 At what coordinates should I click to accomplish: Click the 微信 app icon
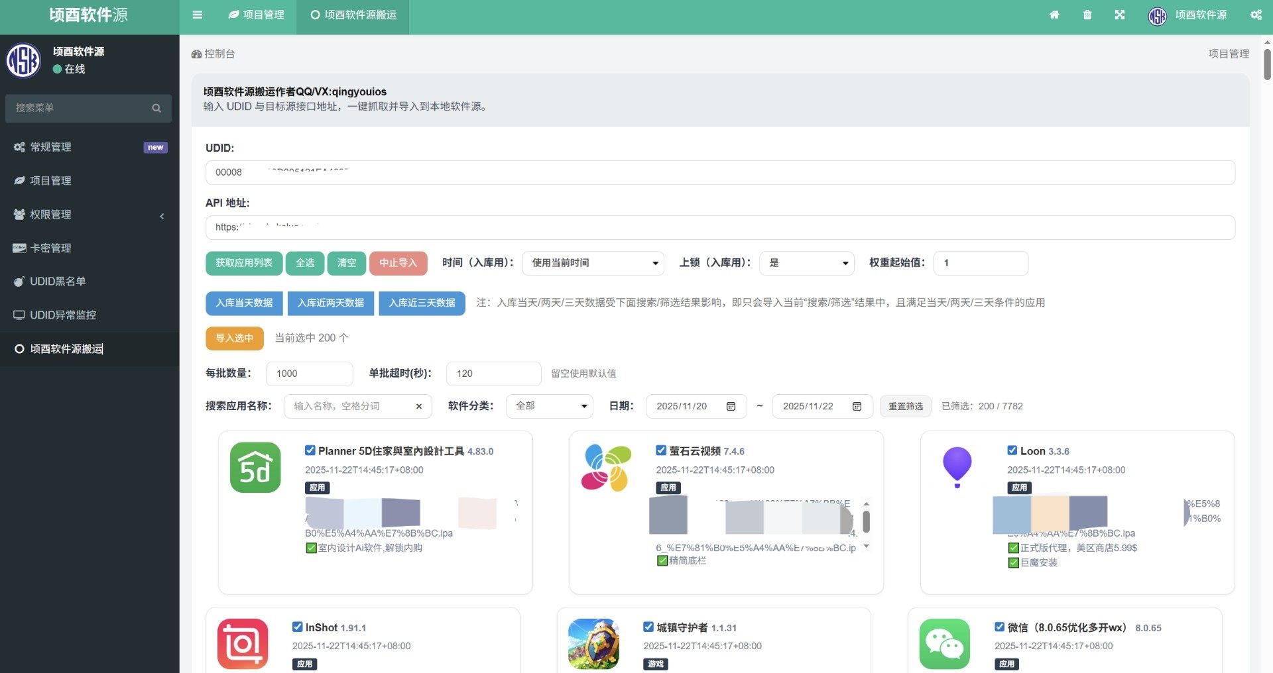click(x=945, y=644)
